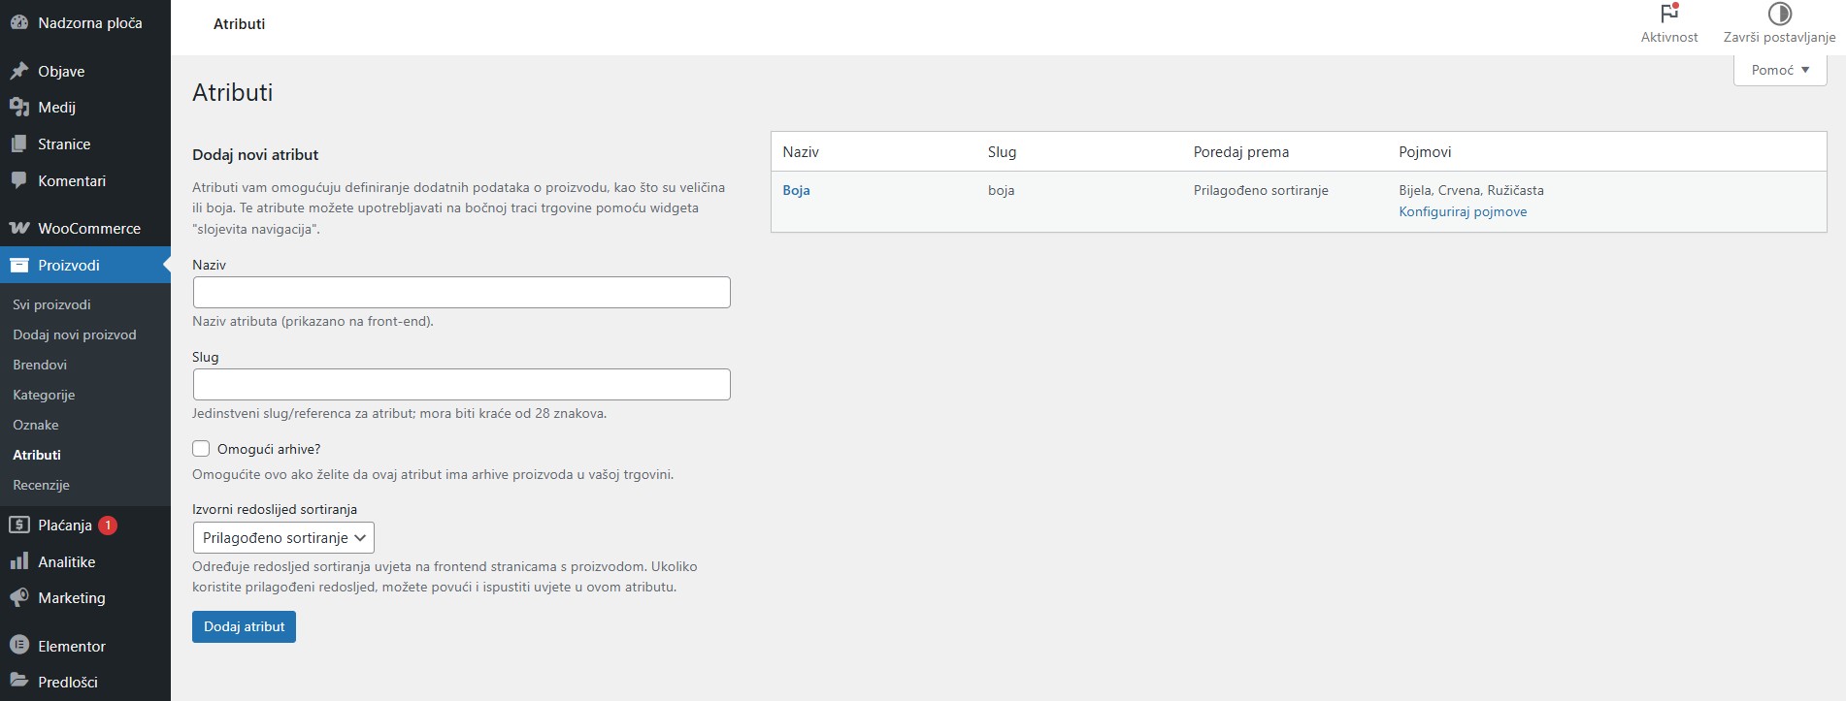Enable the Omogući arhive checkbox
The height and width of the screenshot is (701, 1846).
pos(201,449)
